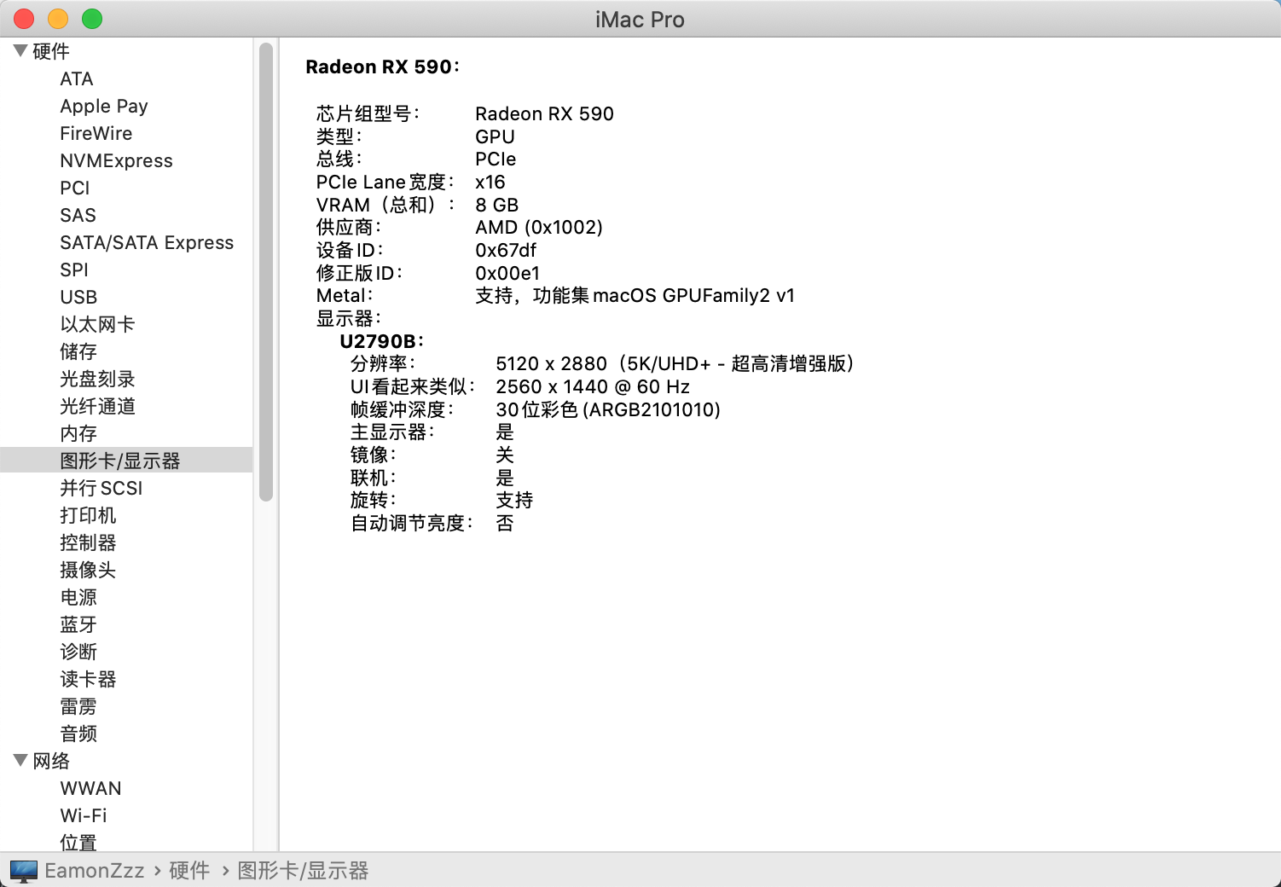Screen dimensions: 1281x887
Task: Select 诊断 diagnostics entry
Action: pos(78,652)
